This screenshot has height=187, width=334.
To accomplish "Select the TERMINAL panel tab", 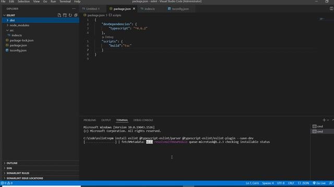I will pos(122,120).
